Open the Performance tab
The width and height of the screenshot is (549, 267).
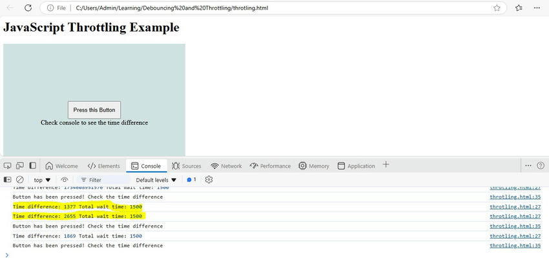point(270,166)
